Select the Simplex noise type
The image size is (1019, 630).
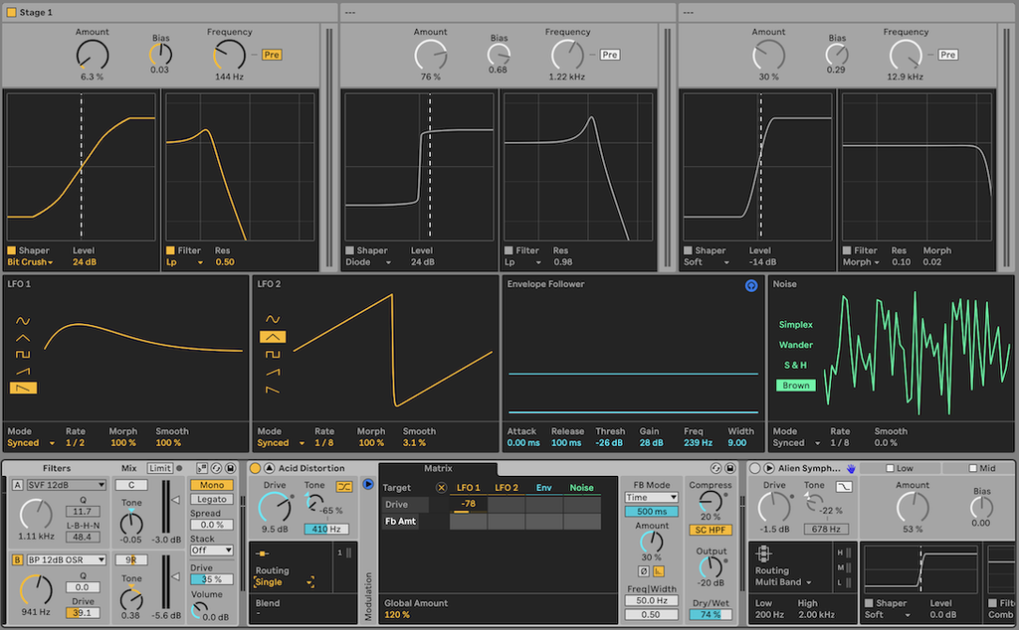pos(795,325)
